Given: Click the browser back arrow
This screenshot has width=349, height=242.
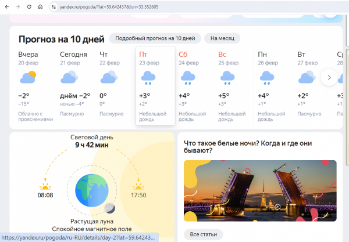Looking at the screenshot, I should click(x=6, y=7).
